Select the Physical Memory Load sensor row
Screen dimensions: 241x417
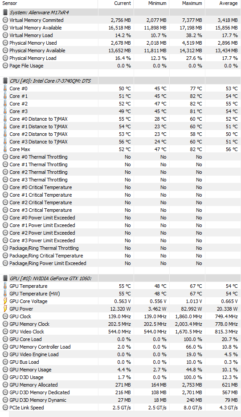click(120, 58)
